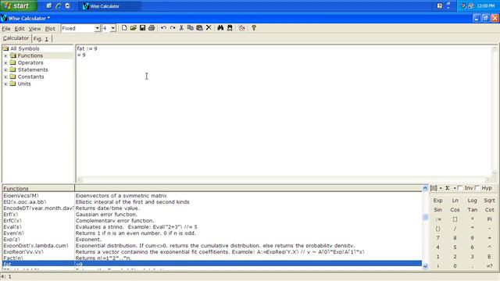Select the ExponDist function row
This screenshot has width=500, height=281.
pos(212,246)
